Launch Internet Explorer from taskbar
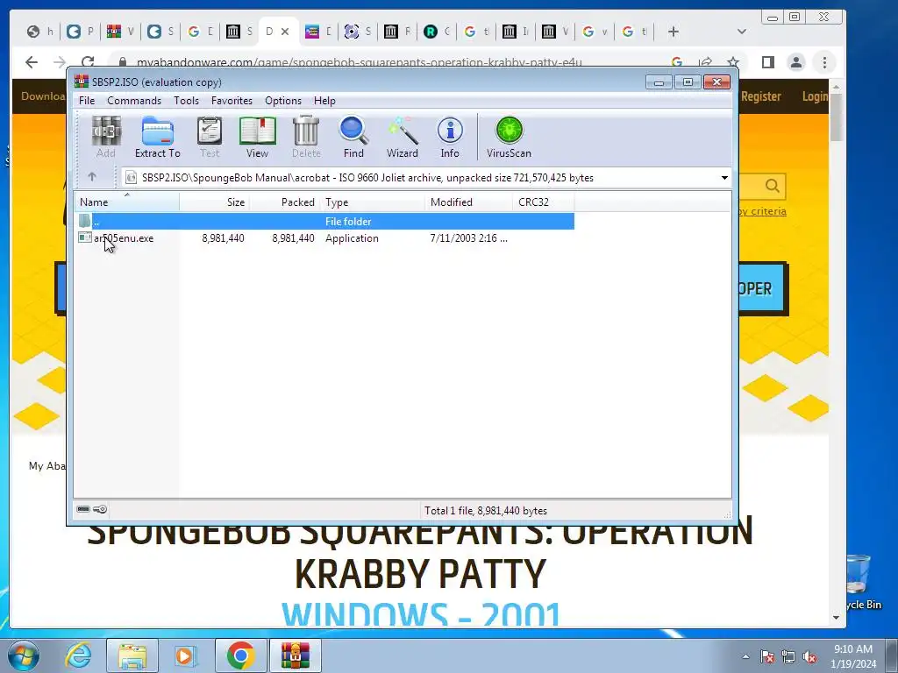The image size is (898, 673). click(78, 655)
